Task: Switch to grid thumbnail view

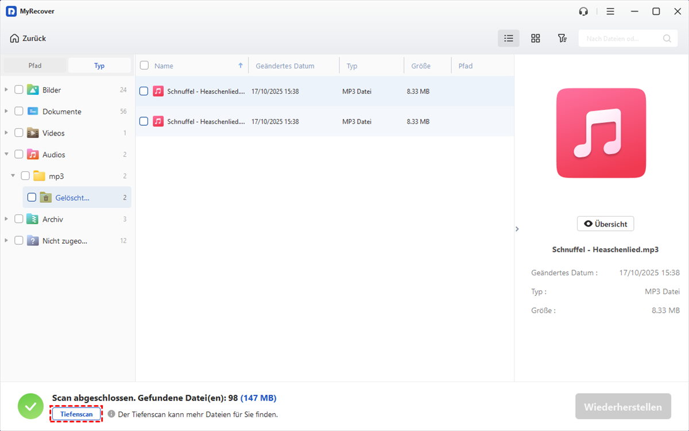Action: pyautogui.click(x=535, y=39)
